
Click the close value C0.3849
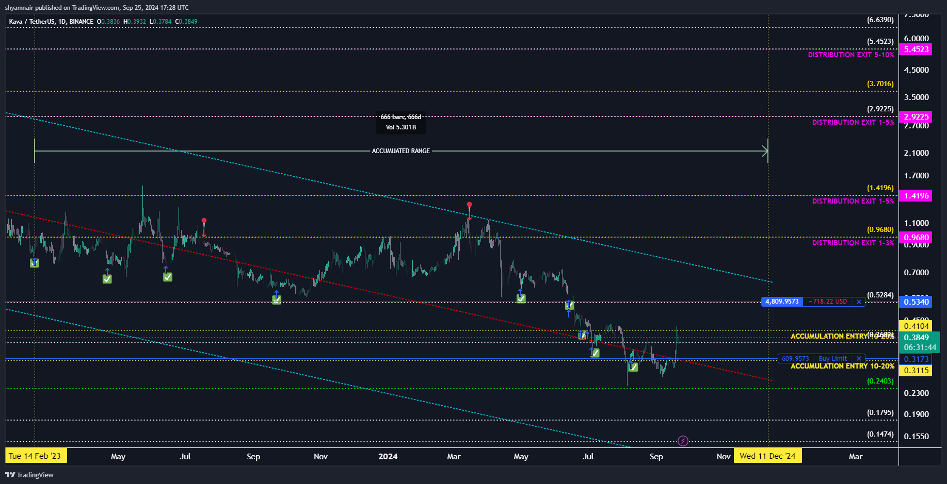tap(186, 22)
